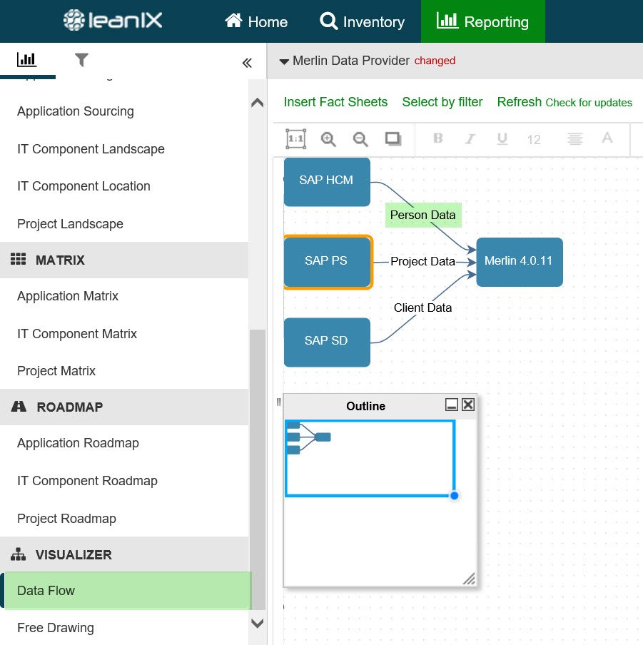Click the Outline panel resize grip
643x645 pixels.
(469, 579)
